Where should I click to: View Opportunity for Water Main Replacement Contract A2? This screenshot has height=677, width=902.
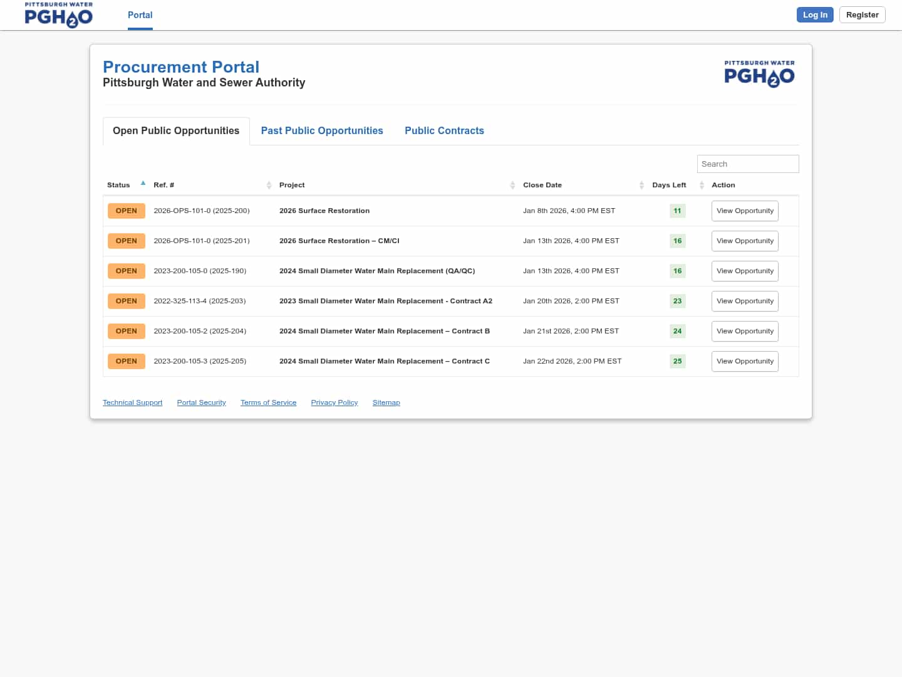point(745,301)
